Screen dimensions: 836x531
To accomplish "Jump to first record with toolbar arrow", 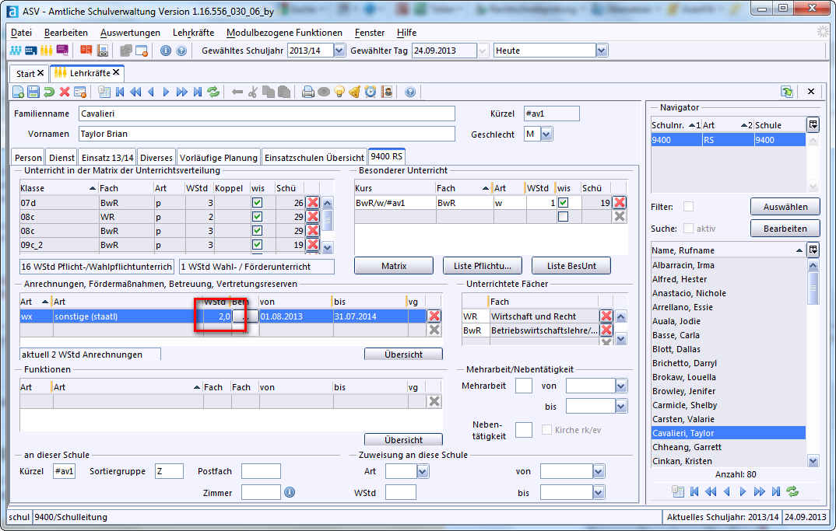I will [x=120, y=93].
